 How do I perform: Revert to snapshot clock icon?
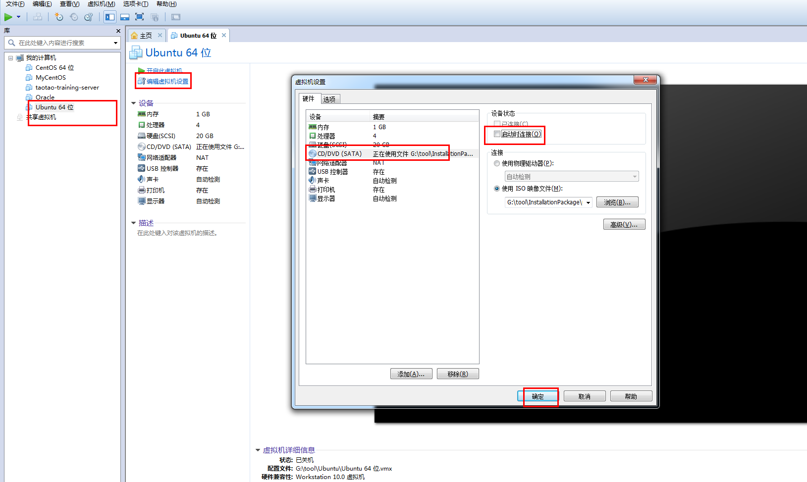click(74, 17)
